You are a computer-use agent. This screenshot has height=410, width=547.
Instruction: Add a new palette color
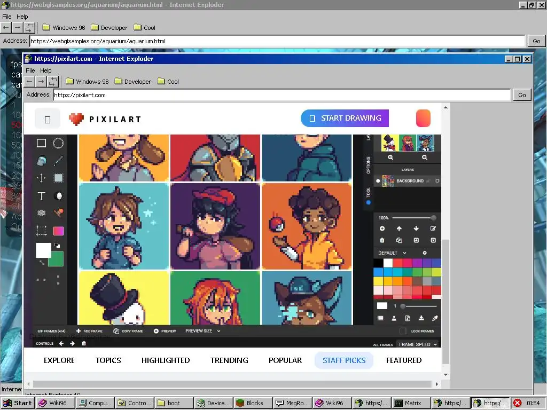[425, 253]
